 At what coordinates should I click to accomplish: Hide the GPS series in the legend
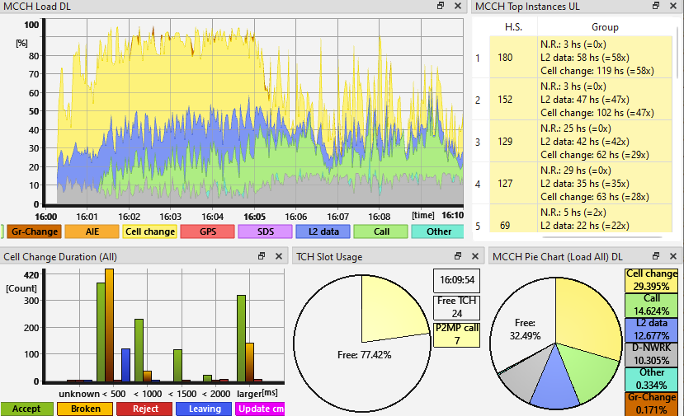point(207,231)
